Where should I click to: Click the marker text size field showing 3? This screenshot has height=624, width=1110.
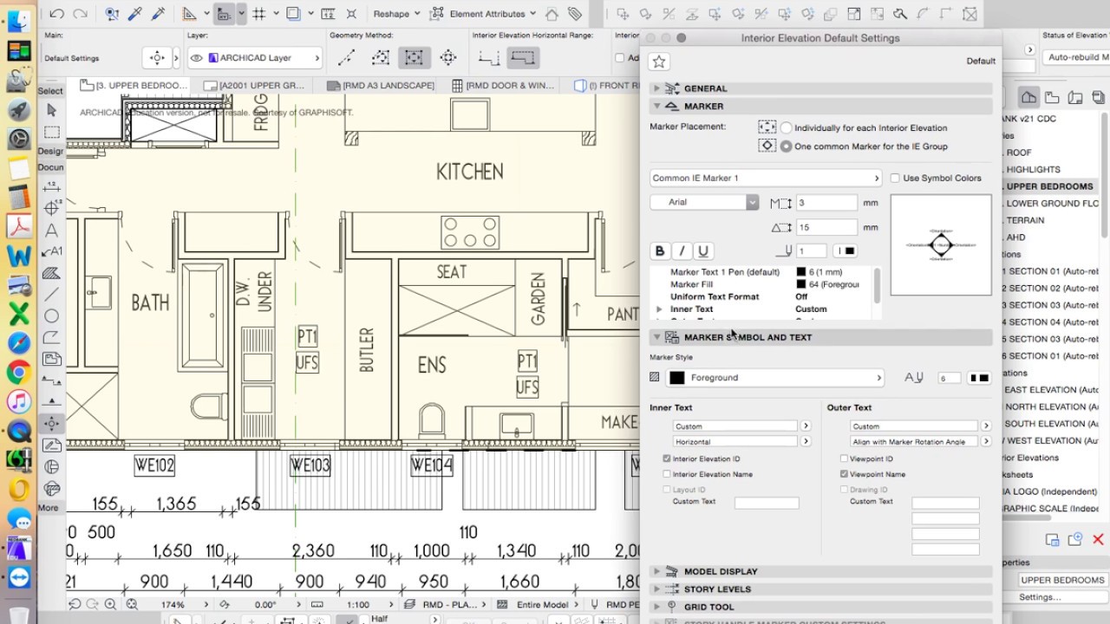826,203
